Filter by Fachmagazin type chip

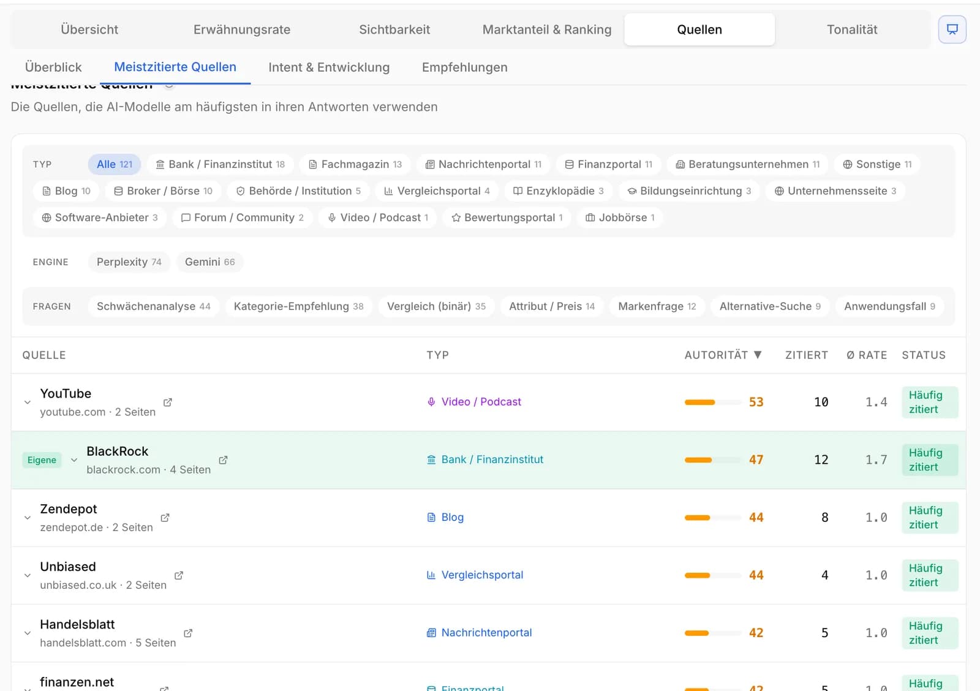(x=355, y=164)
